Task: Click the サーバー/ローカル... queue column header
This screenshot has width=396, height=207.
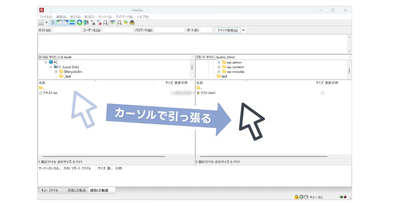Action: coord(50,168)
